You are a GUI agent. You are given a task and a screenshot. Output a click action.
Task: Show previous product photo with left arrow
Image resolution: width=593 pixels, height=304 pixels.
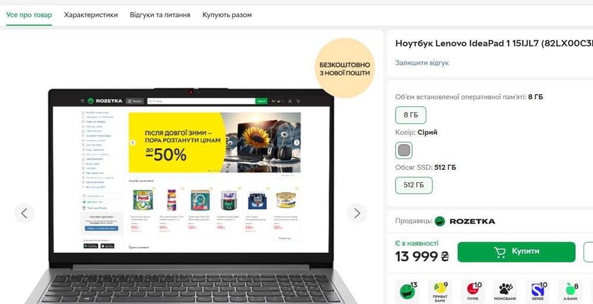pyautogui.click(x=24, y=214)
